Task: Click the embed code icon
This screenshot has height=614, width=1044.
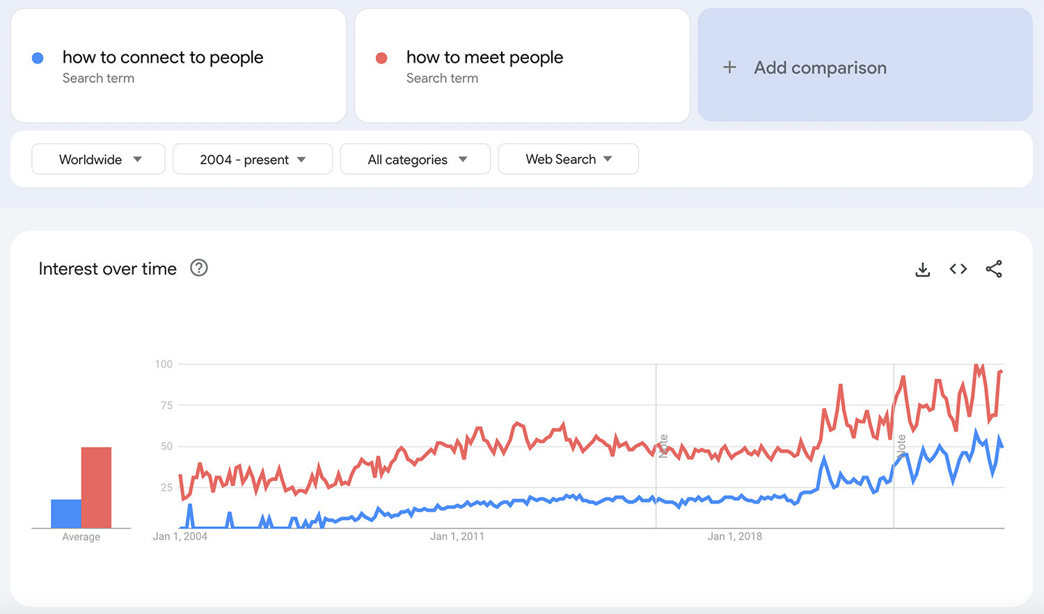Action: coord(958,269)
